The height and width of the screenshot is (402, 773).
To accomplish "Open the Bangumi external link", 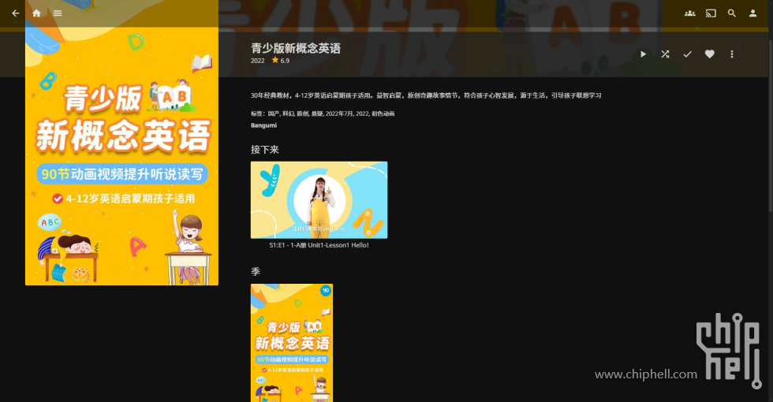I will [x=263, y=125].
